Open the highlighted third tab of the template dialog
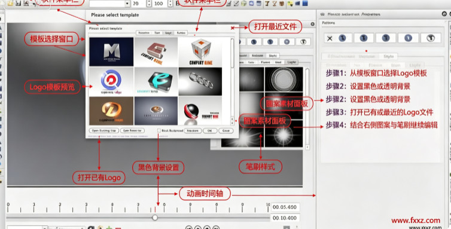The image size is (451, 229). click(x=168, y=33)
